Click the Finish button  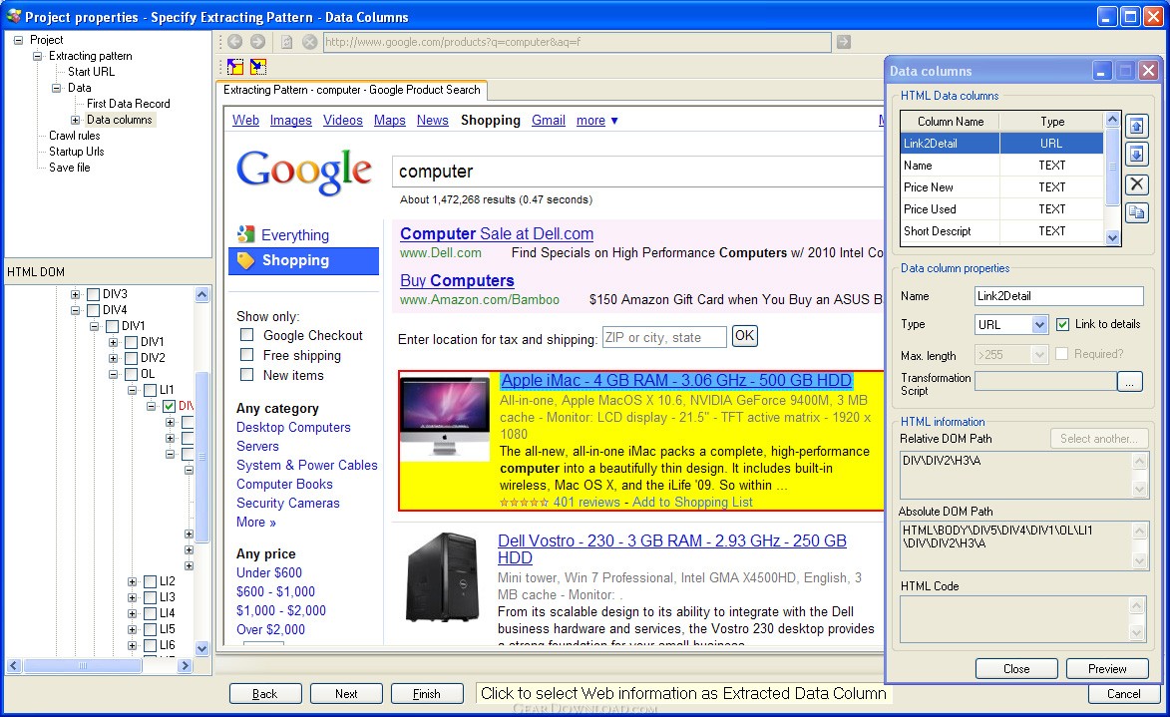pos(427,694)
